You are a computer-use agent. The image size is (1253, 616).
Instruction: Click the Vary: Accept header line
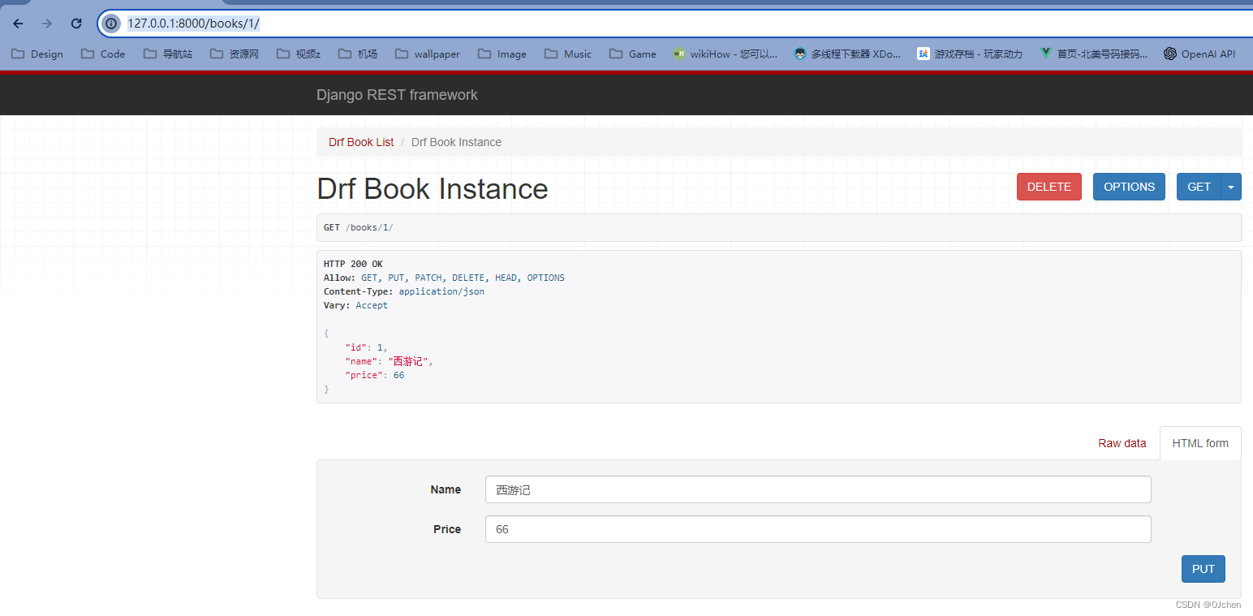point(355,305)
